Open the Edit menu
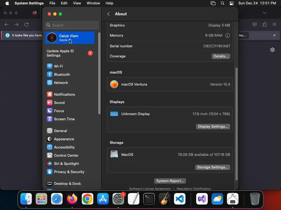The image size is (281, 210). [x=64, y=3]
